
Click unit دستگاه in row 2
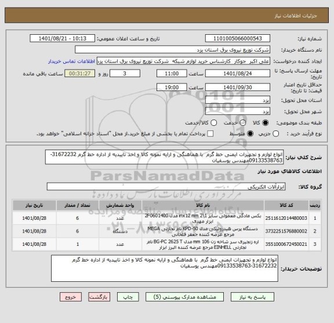(x=120, y=231)
